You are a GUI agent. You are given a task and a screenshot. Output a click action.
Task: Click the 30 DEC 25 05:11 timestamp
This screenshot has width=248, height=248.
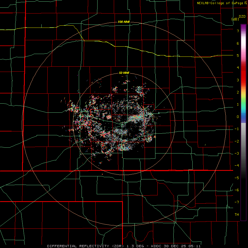[182, 246]
